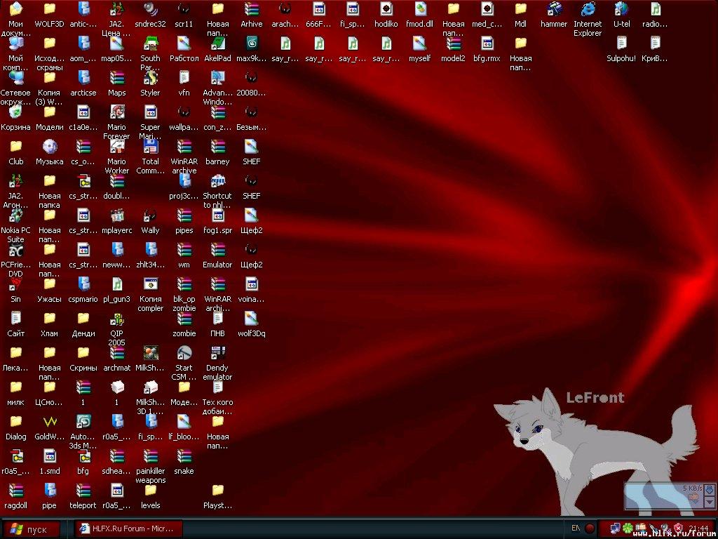Image resolution: width=718 pixels, height=539 pixels.
Task: Open the WOLF3D folder
Action: (x=50, y=9)
